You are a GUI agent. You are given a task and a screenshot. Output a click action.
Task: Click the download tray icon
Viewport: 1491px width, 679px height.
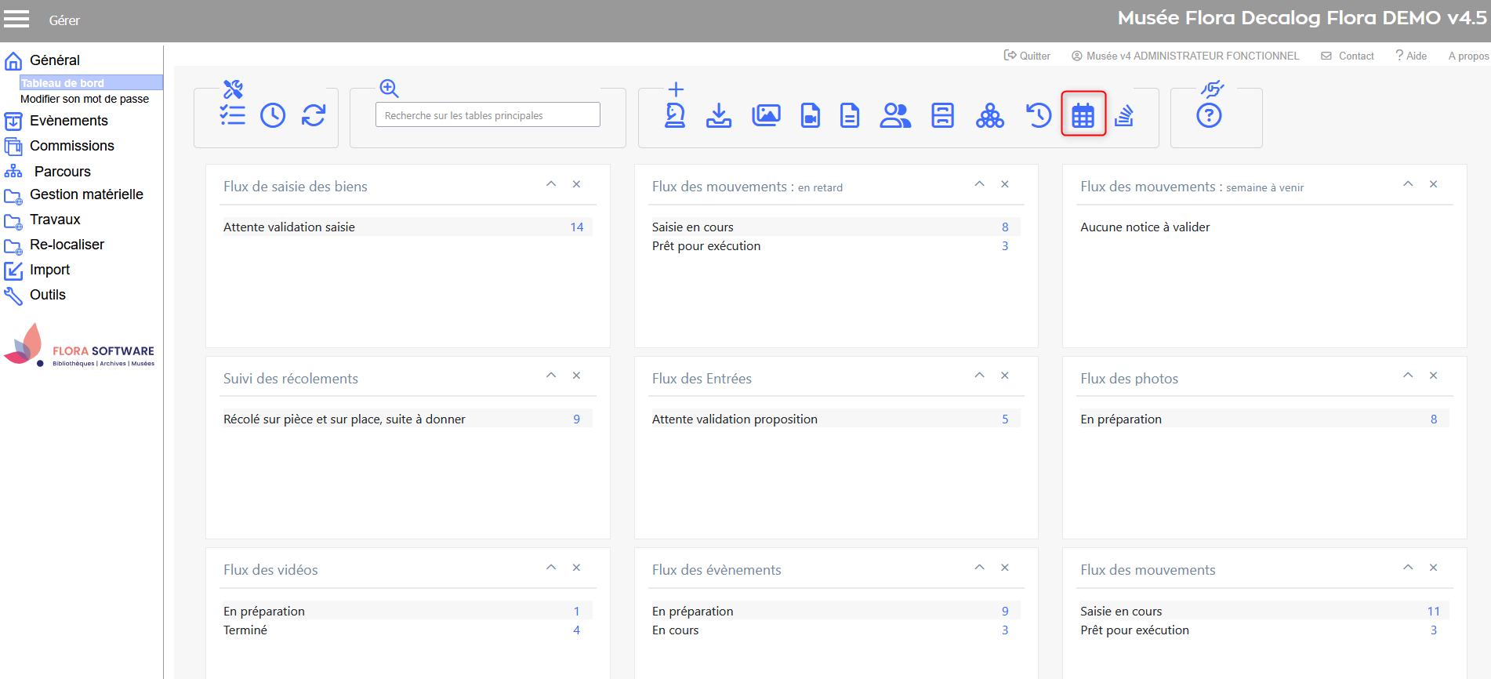tap(718, 115)
